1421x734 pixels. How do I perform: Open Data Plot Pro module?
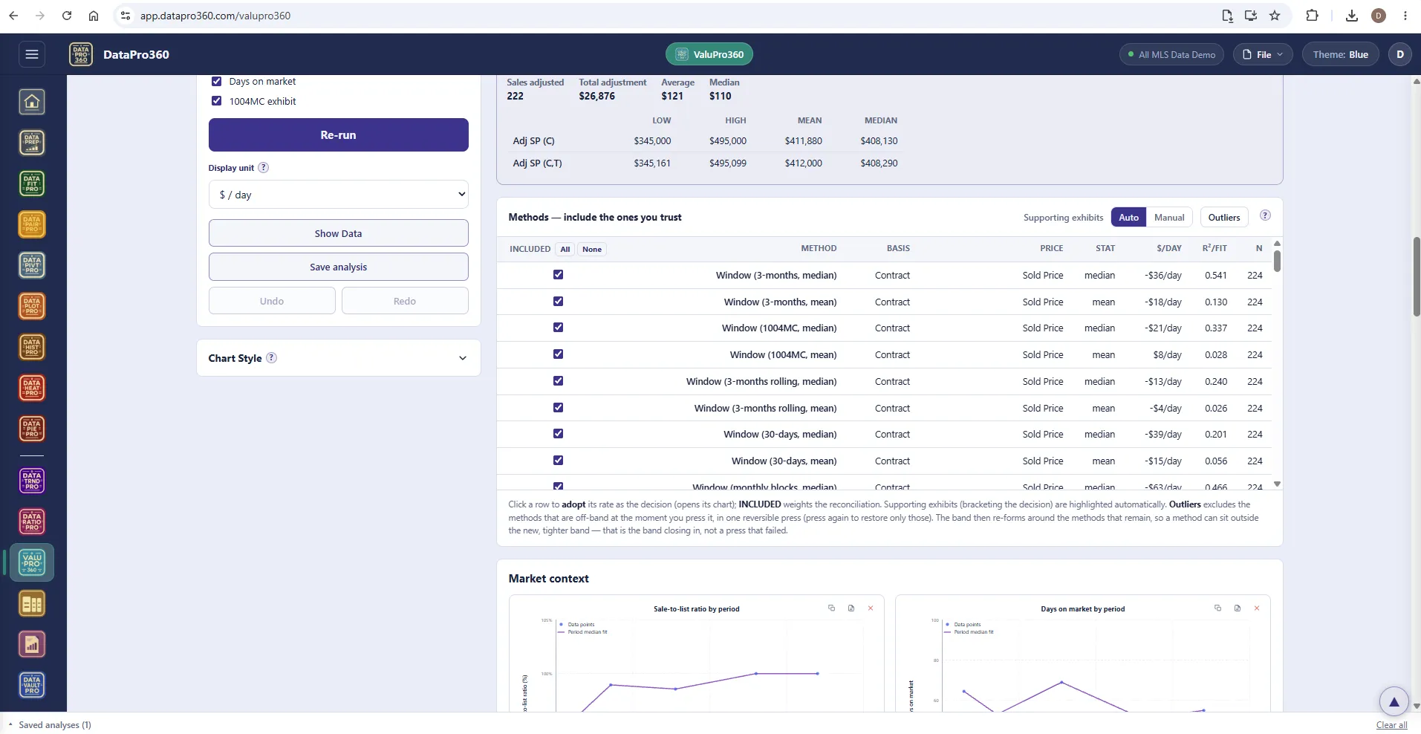tap(32, 306)
